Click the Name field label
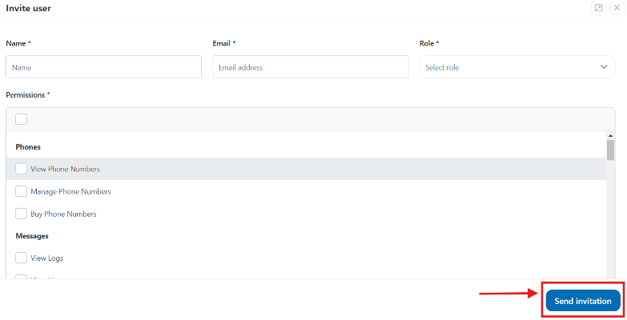Viewport: 627px width, 320px height. tap(18, 43)
